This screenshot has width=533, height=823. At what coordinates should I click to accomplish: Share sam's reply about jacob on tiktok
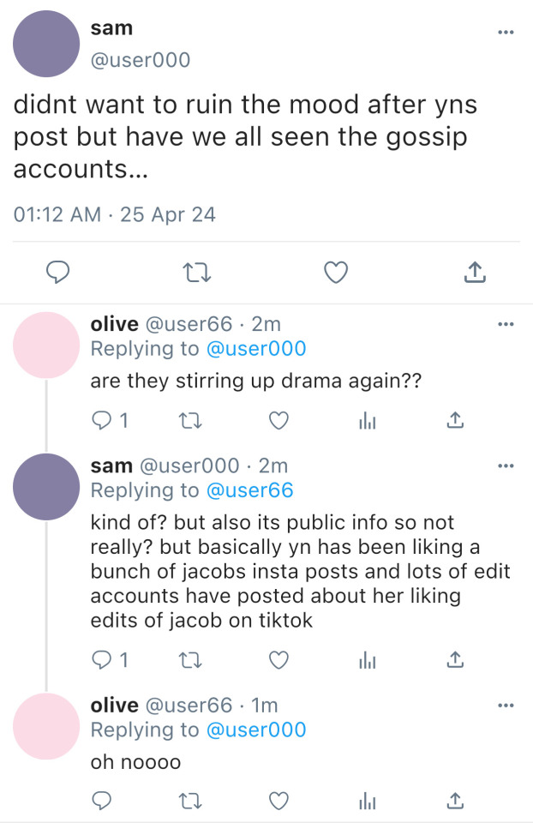coord(457,659)
